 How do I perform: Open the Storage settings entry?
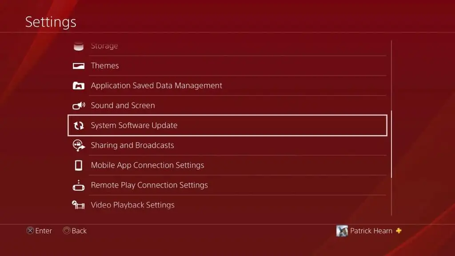pyautogui.click(x=227, y=46)
